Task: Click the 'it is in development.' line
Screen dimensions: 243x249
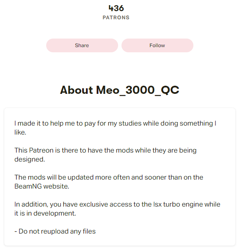Action: (x=45, y=213)
